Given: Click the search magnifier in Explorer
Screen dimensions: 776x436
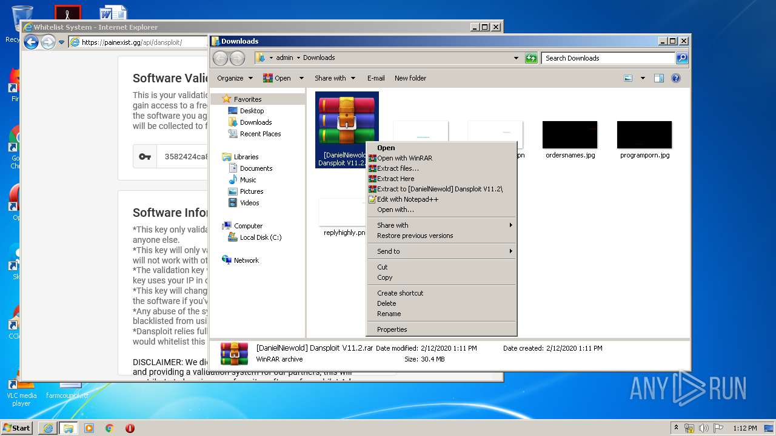Looking at the screenshot, I should (x=682, y=58).
